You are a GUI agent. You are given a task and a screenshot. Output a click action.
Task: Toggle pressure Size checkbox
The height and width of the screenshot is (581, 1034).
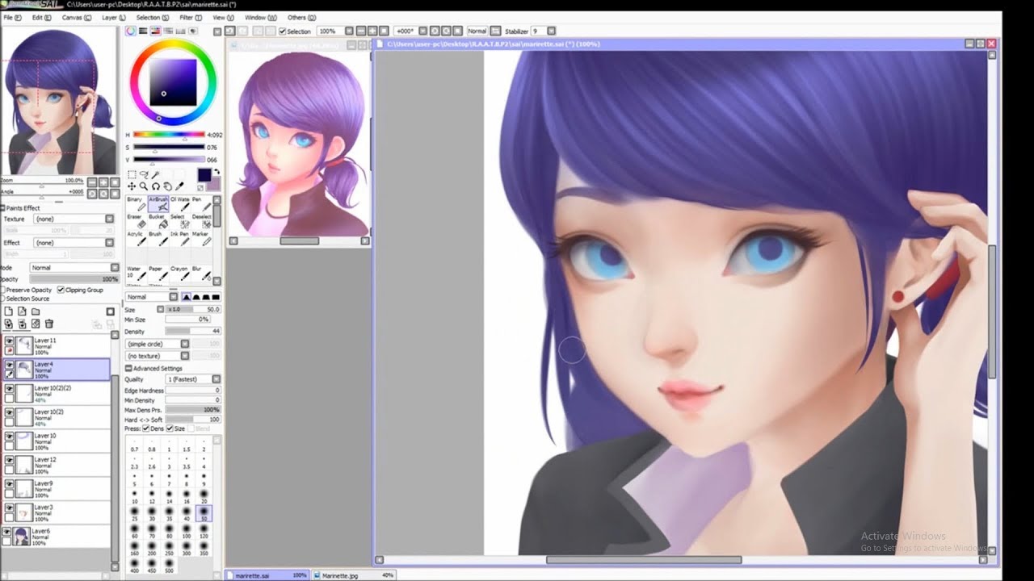click(x=170, y=428)
